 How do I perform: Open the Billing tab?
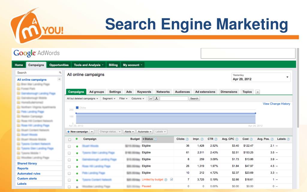coord(113,65)
